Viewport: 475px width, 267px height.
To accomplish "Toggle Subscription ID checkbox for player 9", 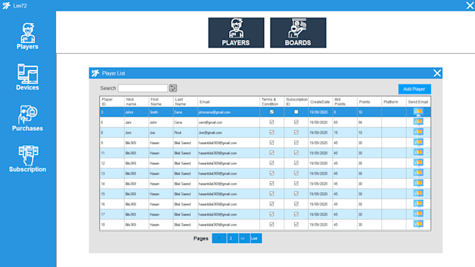I will (x=296, y=143).
